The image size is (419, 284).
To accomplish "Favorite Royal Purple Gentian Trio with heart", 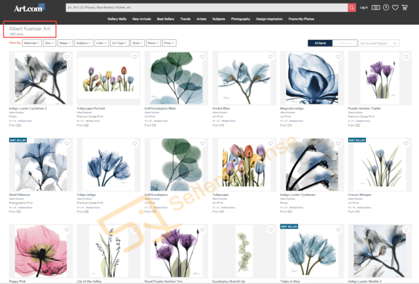I will click(x=202, y=230).
